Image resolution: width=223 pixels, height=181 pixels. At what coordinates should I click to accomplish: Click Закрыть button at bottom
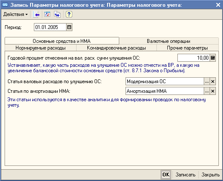pyautogui.click(x=210, y=175)
